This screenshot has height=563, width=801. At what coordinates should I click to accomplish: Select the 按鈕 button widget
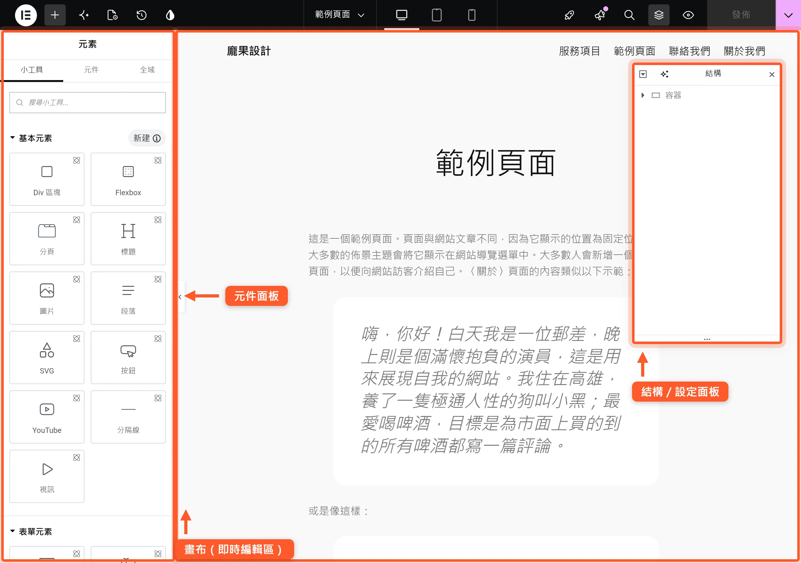(128, 358)
